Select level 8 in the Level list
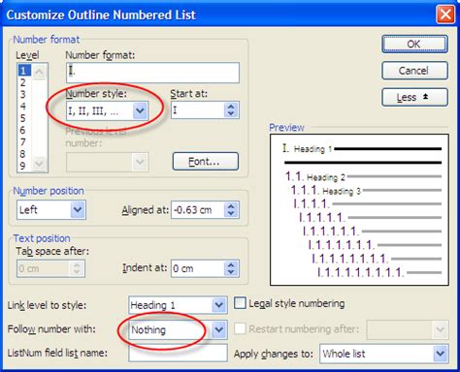 tap(23, 154)
